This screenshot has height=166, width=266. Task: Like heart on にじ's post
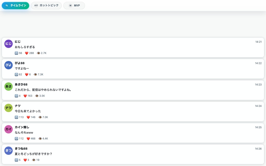(x=27, y=53)
